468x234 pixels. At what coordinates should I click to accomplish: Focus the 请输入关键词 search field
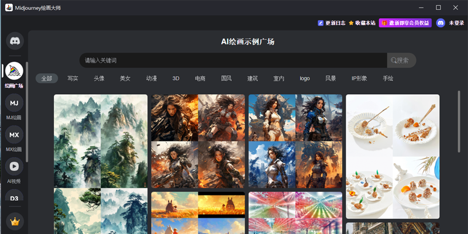point(233,60)
